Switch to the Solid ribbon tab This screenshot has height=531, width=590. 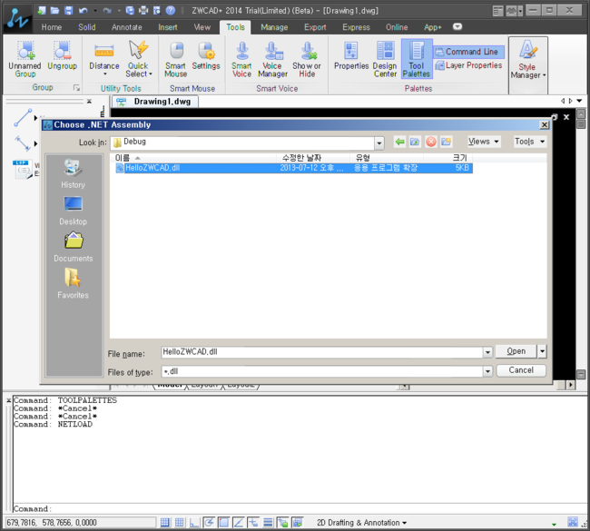click(87, 27)
